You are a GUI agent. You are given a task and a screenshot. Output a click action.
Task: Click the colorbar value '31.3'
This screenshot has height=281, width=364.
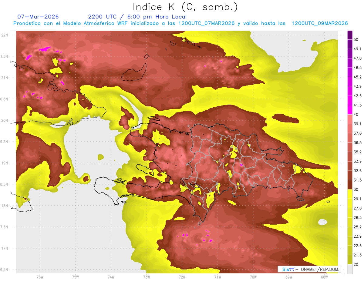pos(358,180)
